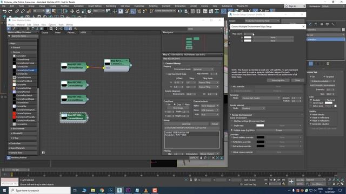Image resolution: width=346 pixels, height=194 pixels.
Task: Open Chrome from the Windows taskbar
Action: coord(102,190)
